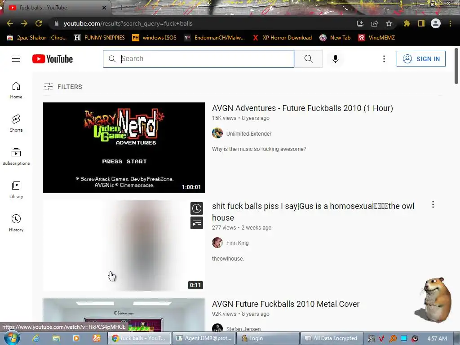The height and width of the screenshot is (345, 460).
Task: Click the share page icon in address bar
Action: coord(375,23)
